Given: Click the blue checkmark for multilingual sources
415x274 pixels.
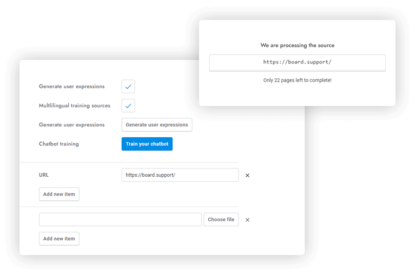Looking at the screenshot, I should (x=128, y=106).
